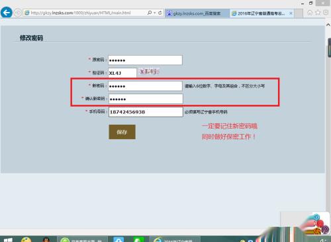This screenshot has height=242, width=331.
Task: Click the 修改密码 heading
Action: (x=31, y=38)
